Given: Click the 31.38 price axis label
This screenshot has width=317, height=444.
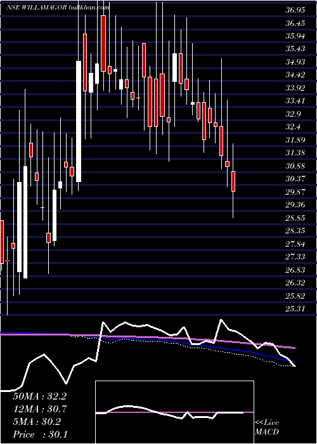Looking at the screenshot, I should [x=295, y=153].
